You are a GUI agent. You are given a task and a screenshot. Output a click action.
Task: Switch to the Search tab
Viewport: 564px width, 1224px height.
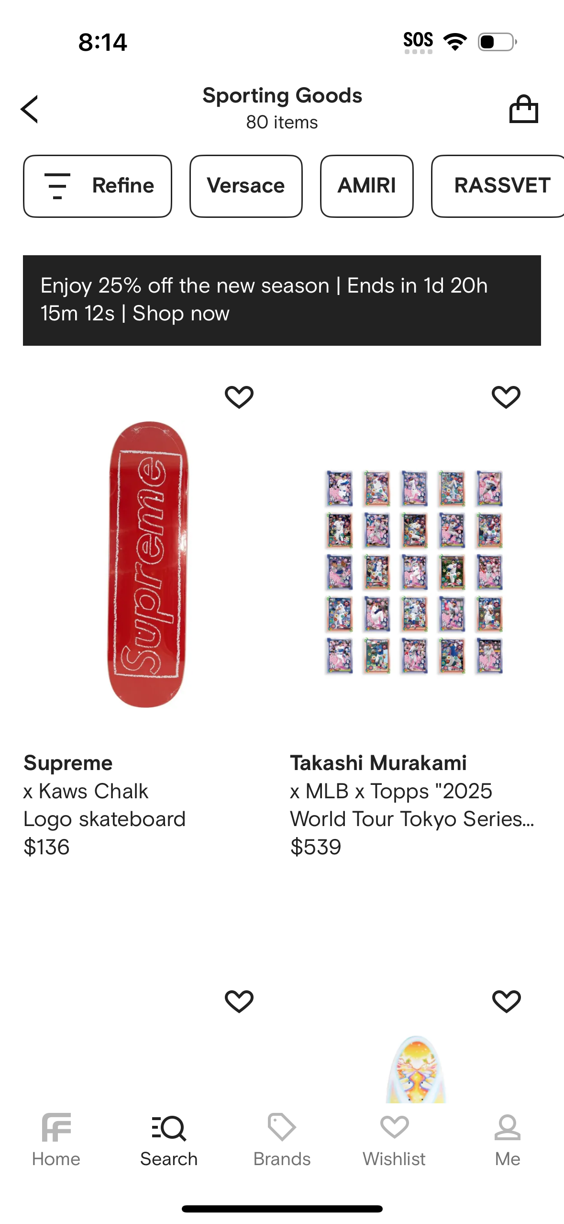pos(169,1140)
